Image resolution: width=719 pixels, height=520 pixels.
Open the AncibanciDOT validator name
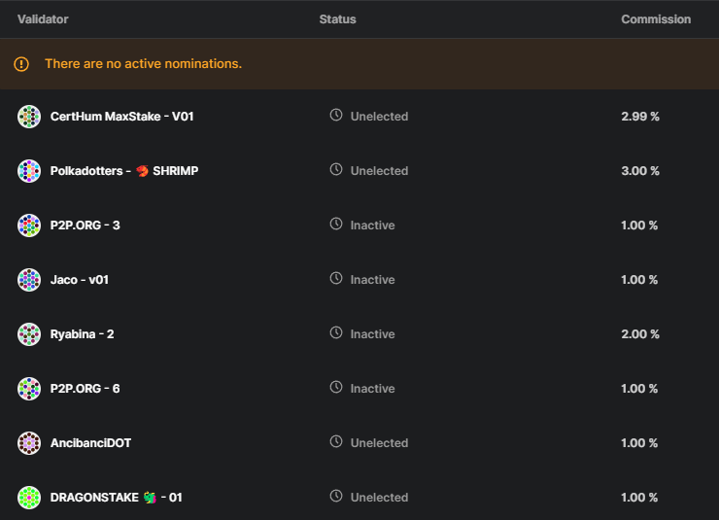90,443
